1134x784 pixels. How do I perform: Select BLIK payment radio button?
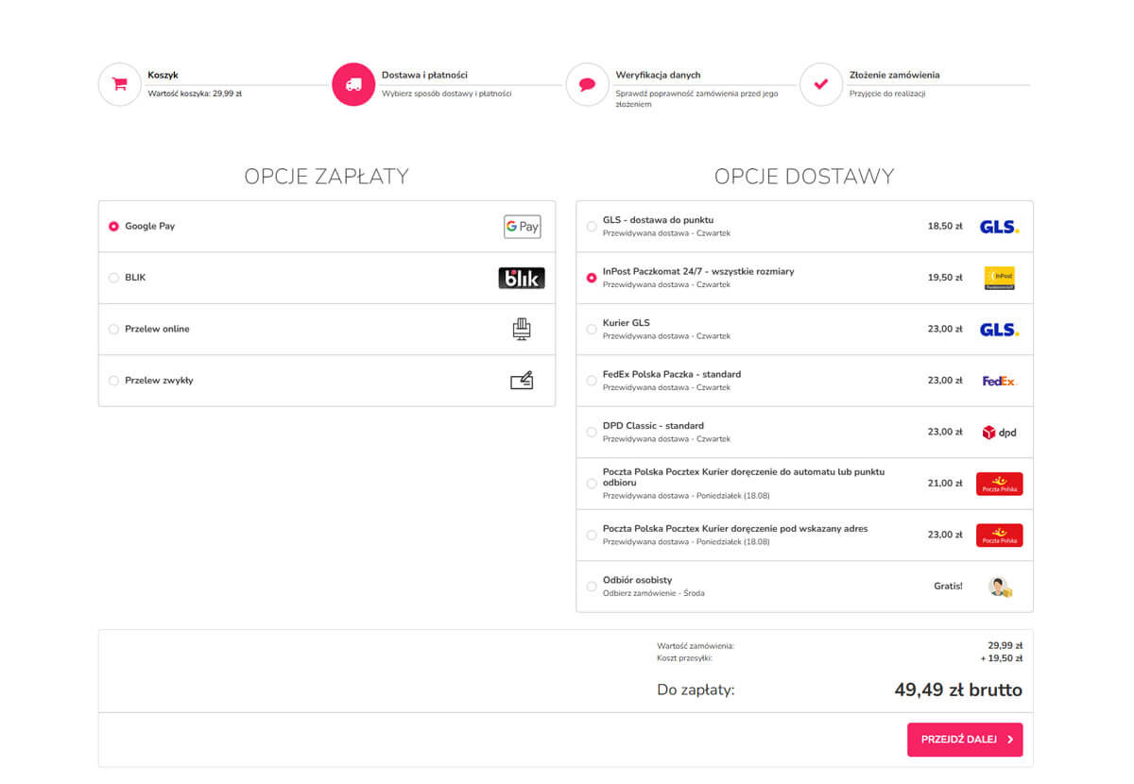tap(114, 278)
